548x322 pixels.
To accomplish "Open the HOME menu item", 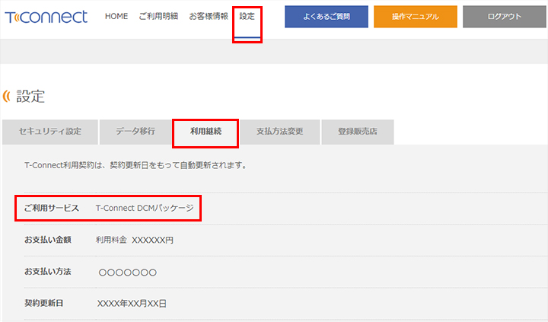I will [x=116, y=17].
